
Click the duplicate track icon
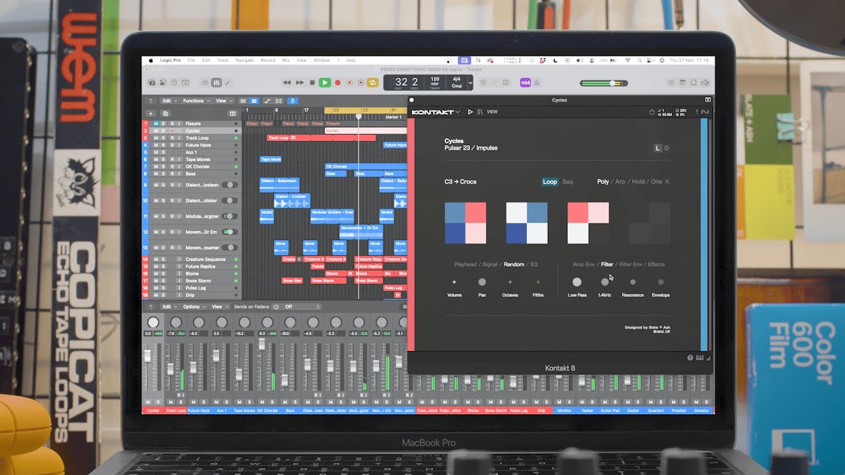(165, 113)
